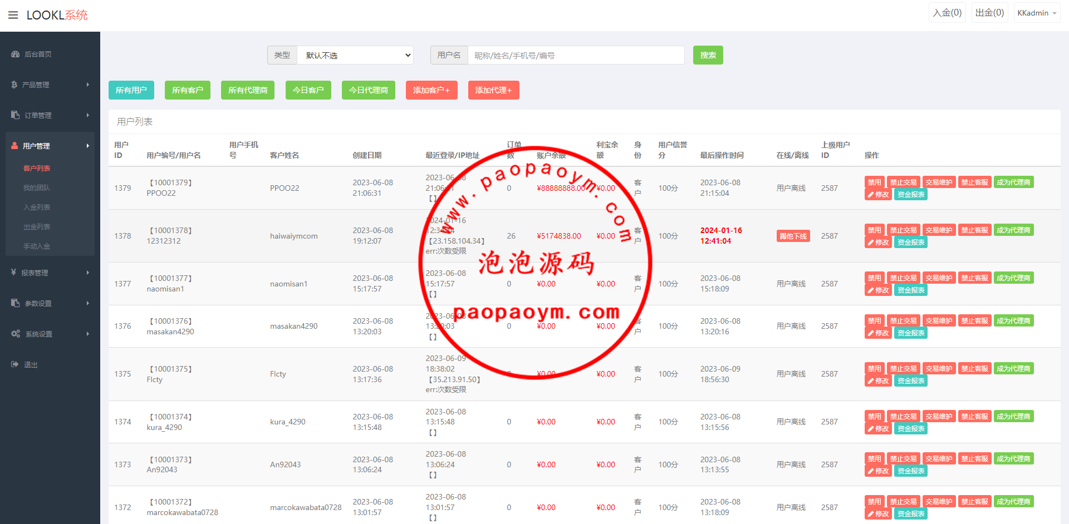Screen dimensions: 1069x524
Task: Click the bitcoin icon for 产品管理
Action: [14, 85]
